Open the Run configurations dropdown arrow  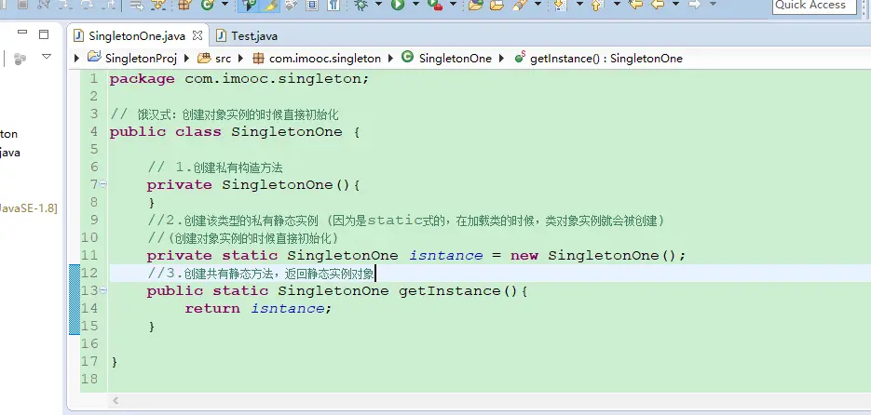tap(415, 4)
